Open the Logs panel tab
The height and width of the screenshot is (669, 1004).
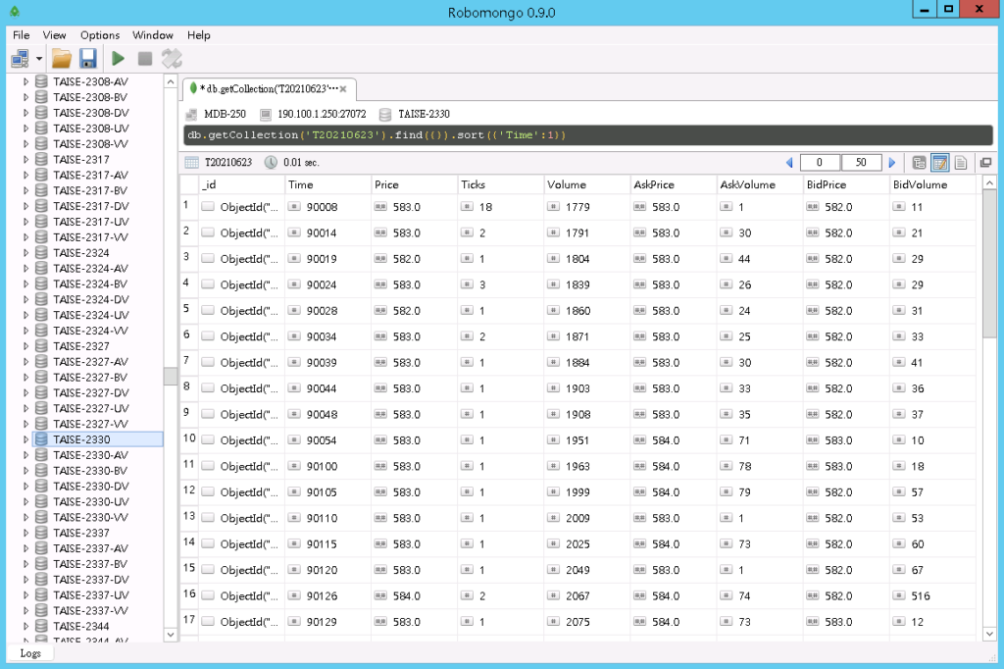click(30, 653)
